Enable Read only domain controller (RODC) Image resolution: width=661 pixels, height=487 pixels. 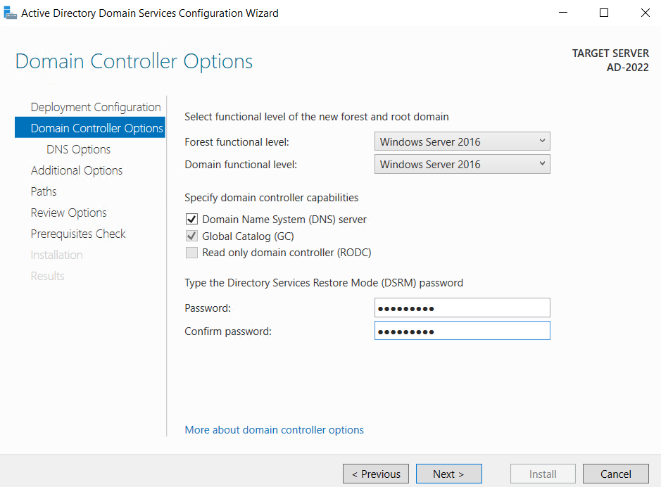(x=191, y=253)
